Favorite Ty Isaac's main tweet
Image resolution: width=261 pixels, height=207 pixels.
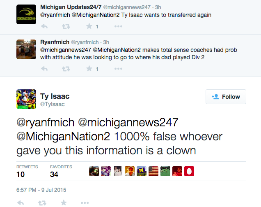[x=64, y=202]
